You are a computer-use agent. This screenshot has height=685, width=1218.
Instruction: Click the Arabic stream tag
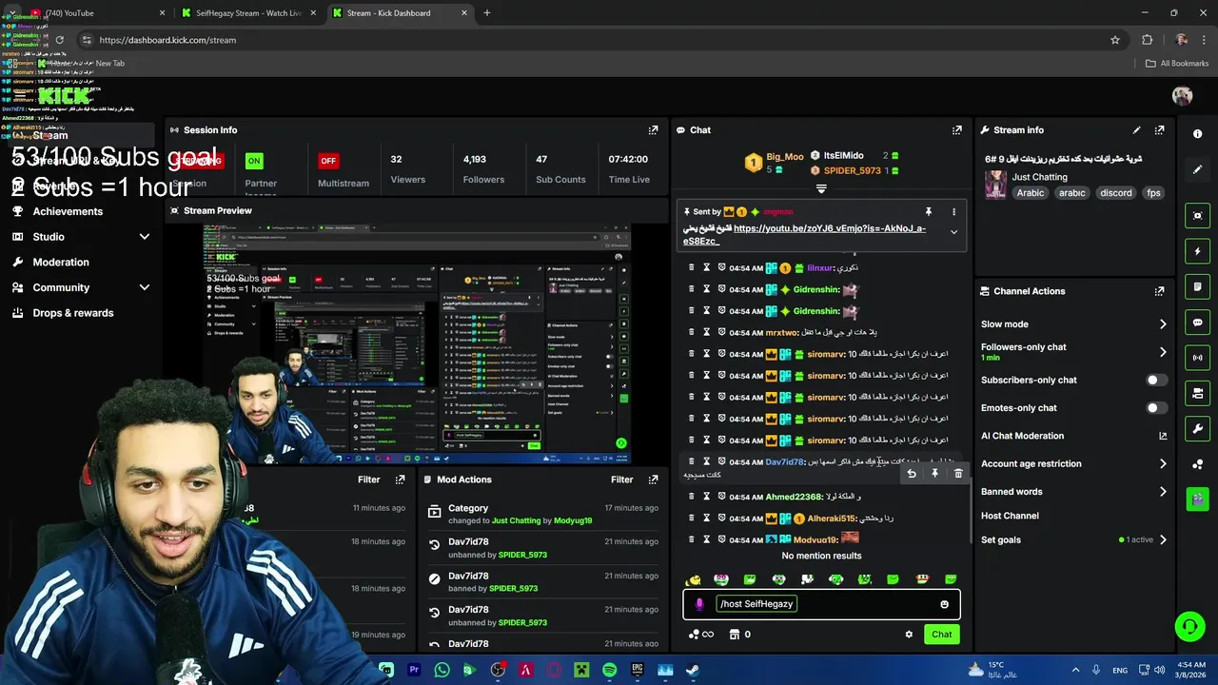[1031, 193]
